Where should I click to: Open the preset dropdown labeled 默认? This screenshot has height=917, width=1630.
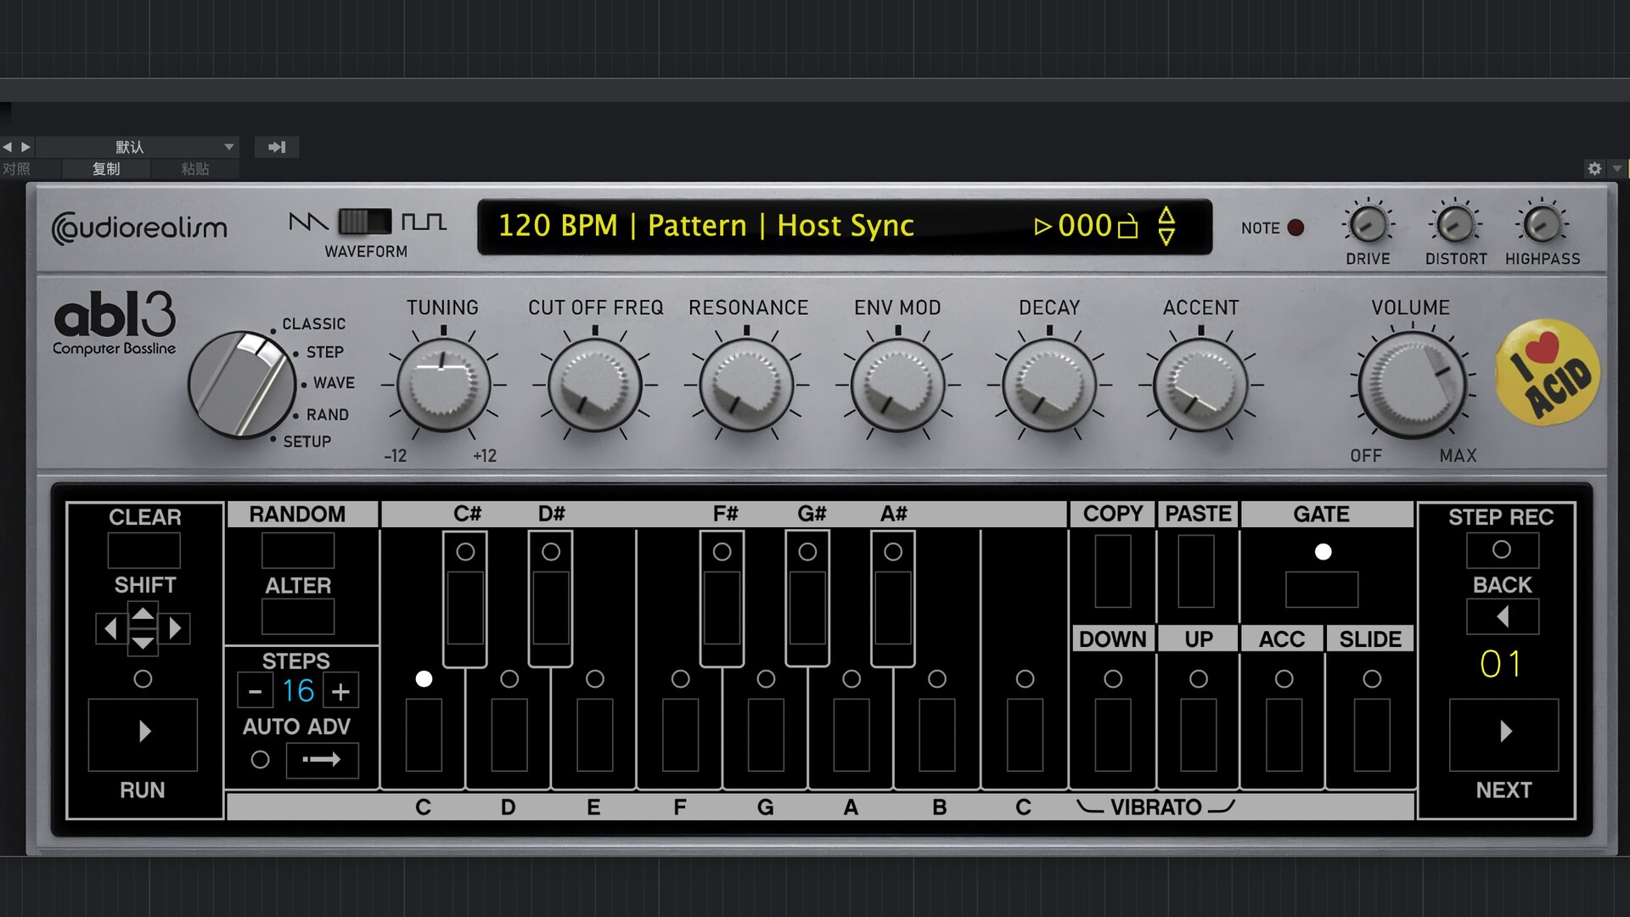point(136,147)
